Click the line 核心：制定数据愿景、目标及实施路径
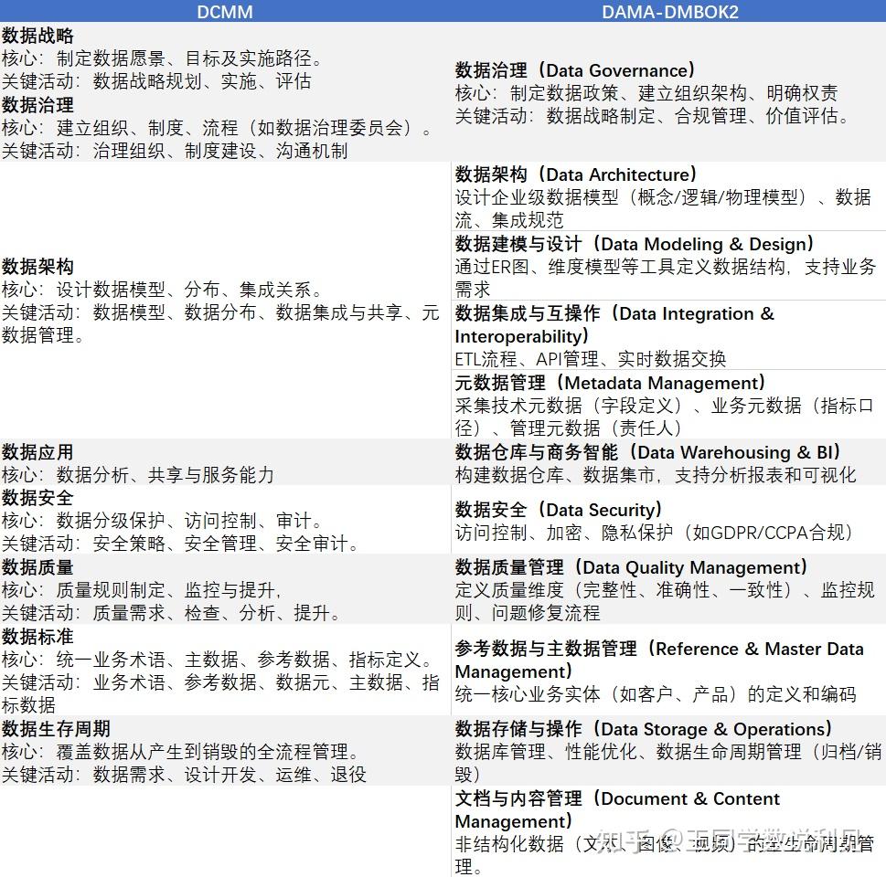This screenshot has height=877, width=886. (162, 58)
